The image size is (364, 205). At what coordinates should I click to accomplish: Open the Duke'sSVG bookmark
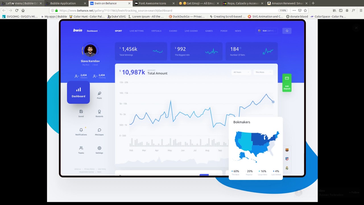(x=117, y=17)
